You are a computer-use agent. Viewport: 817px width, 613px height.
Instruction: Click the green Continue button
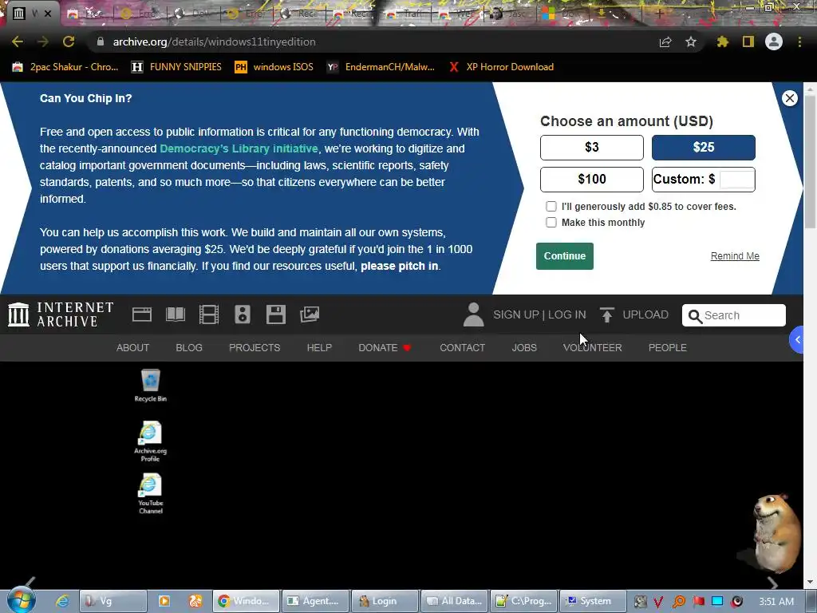point(565,256)
